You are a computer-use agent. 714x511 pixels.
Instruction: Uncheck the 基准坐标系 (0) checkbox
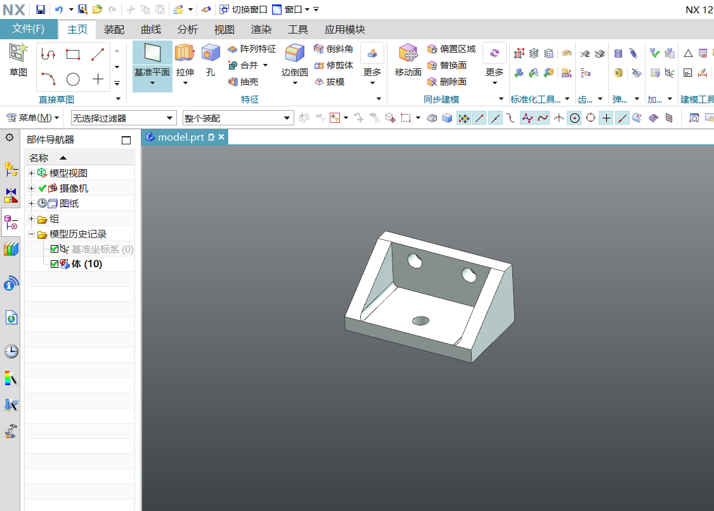tap(54, 249)
